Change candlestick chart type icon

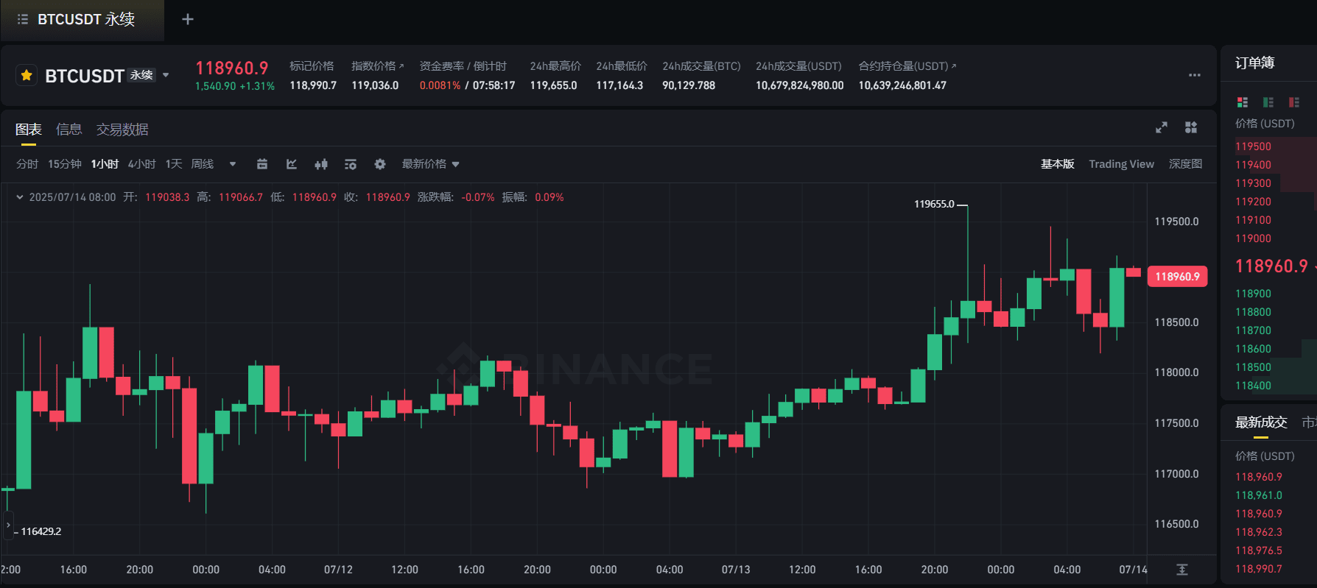pos(321,164)
